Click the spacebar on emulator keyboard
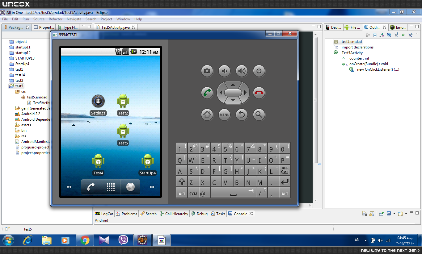The image size is (422, 254). (x=233, y=193)
